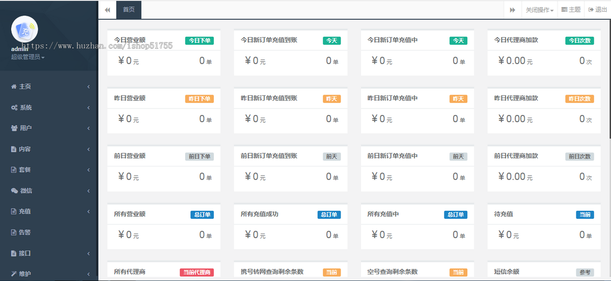
Task: Click the tab scroll left double-arrow
Action: click(107, 10)
